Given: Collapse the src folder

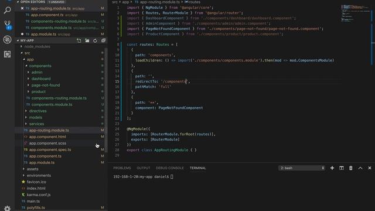Looking at the screenshot, I should click(22, 53).
